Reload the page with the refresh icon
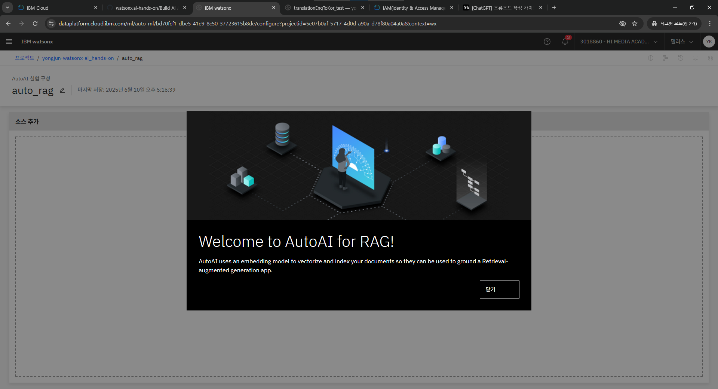The image size is (718, 389). [35, 24]
